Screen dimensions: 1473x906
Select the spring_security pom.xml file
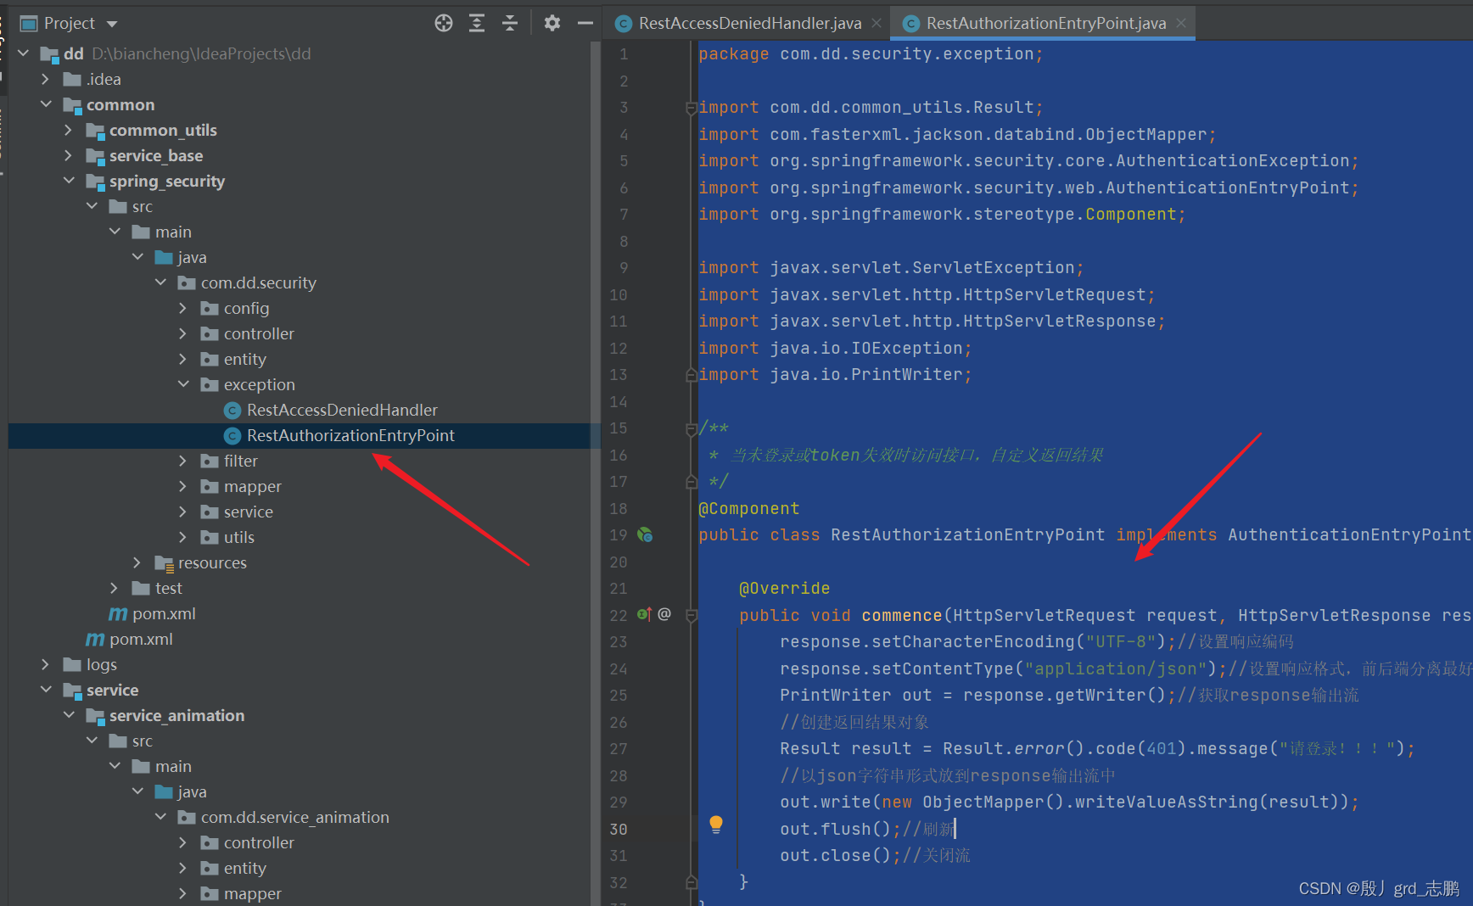pos(164,613)
